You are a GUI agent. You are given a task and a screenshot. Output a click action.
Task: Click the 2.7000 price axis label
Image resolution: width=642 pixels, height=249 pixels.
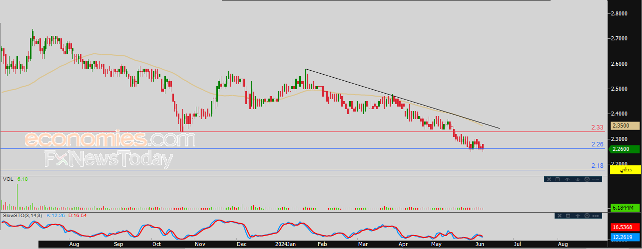(x=620, y=38)
